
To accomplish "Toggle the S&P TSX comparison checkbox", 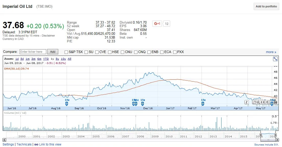I will point(66,52).
